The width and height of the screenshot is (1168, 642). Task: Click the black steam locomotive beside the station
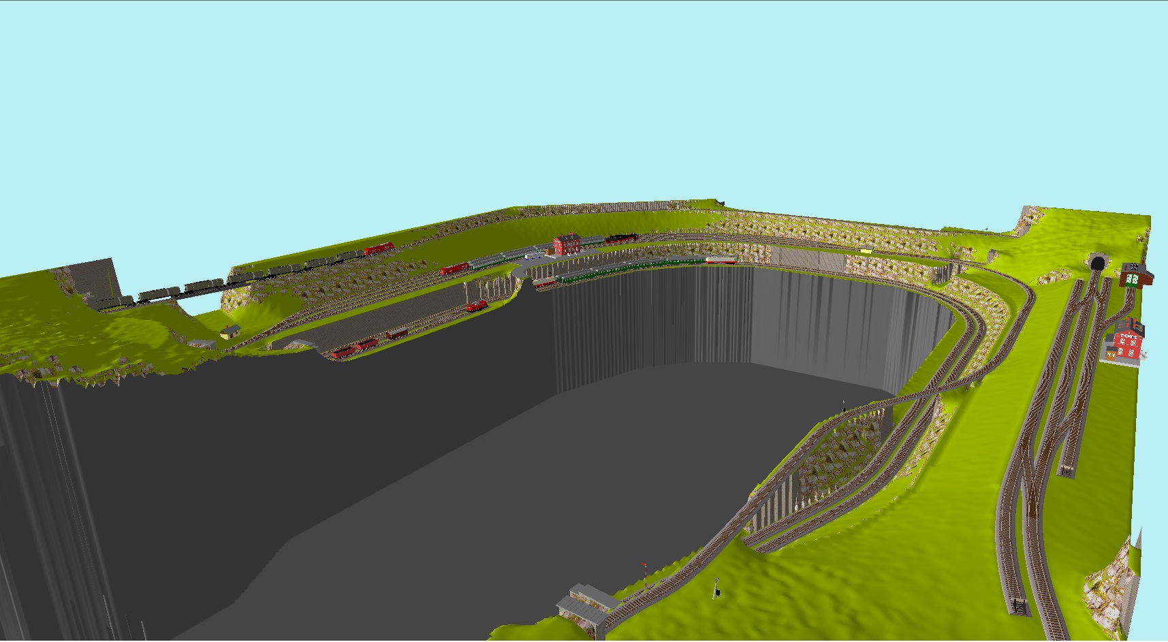click(x=620, y=239)
